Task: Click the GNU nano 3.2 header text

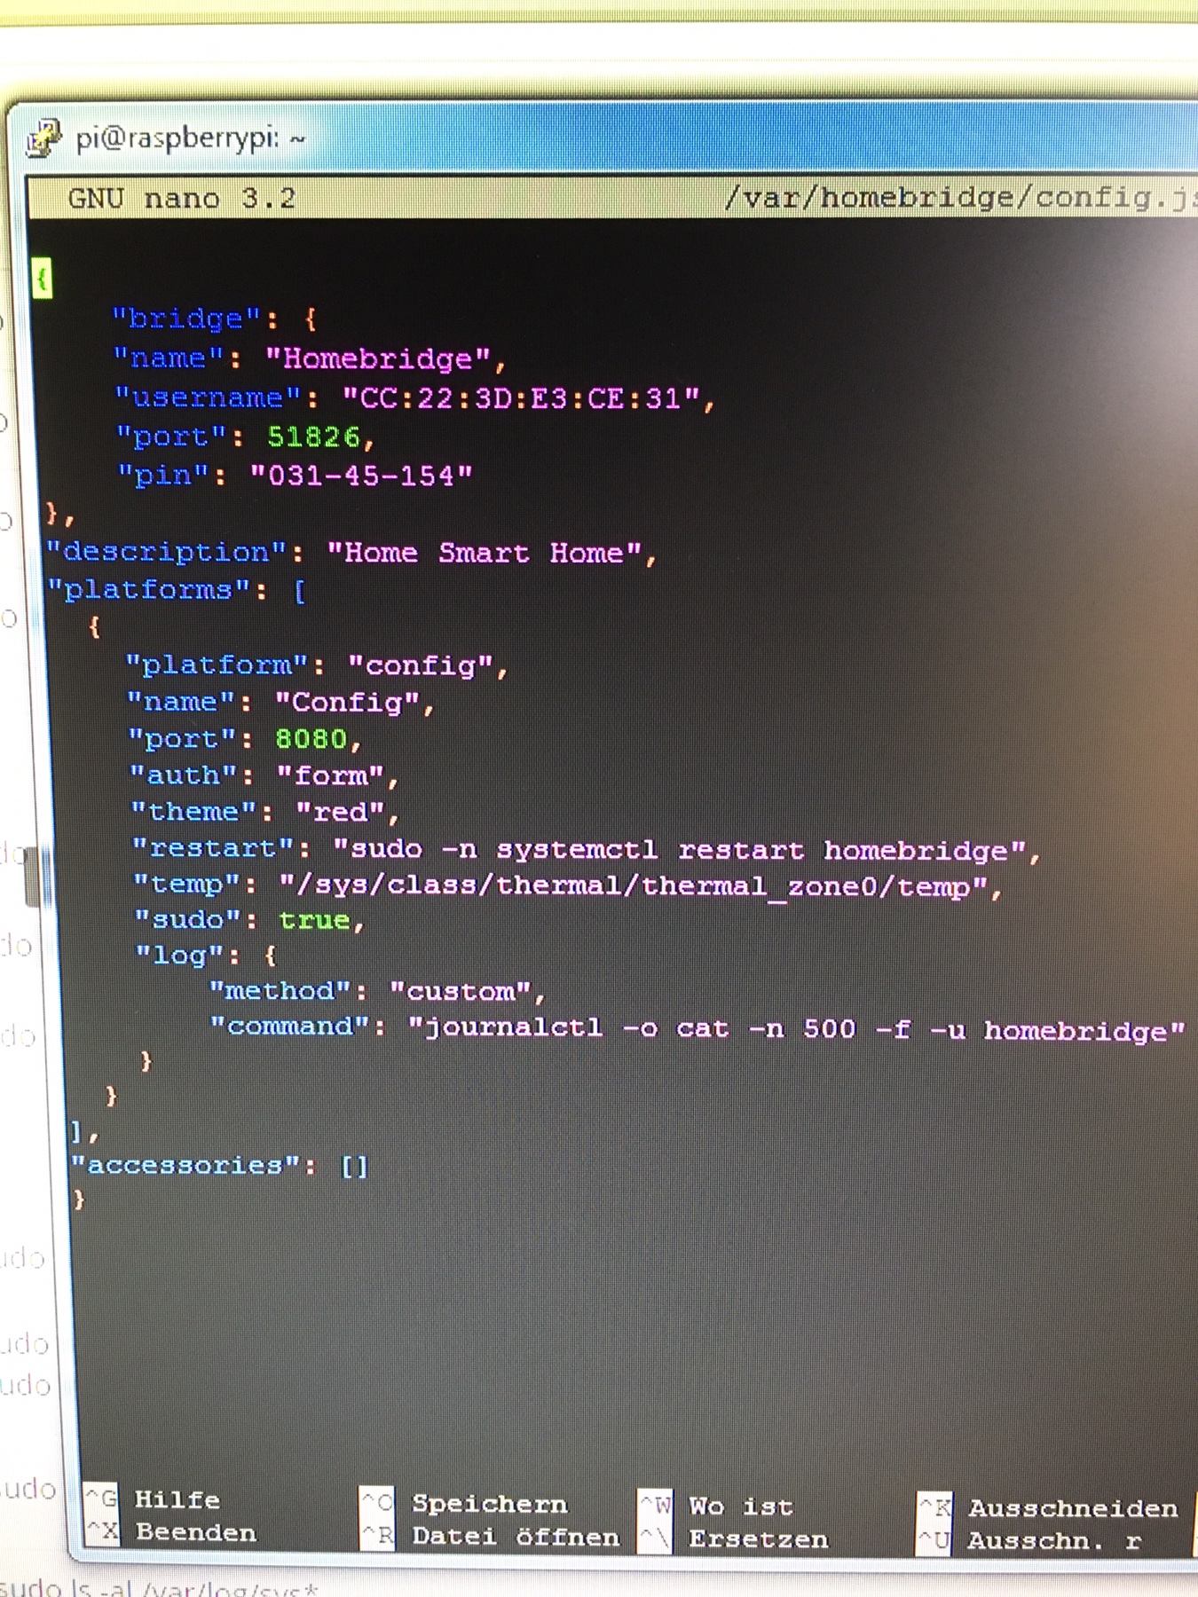Action: click(182, 198)
